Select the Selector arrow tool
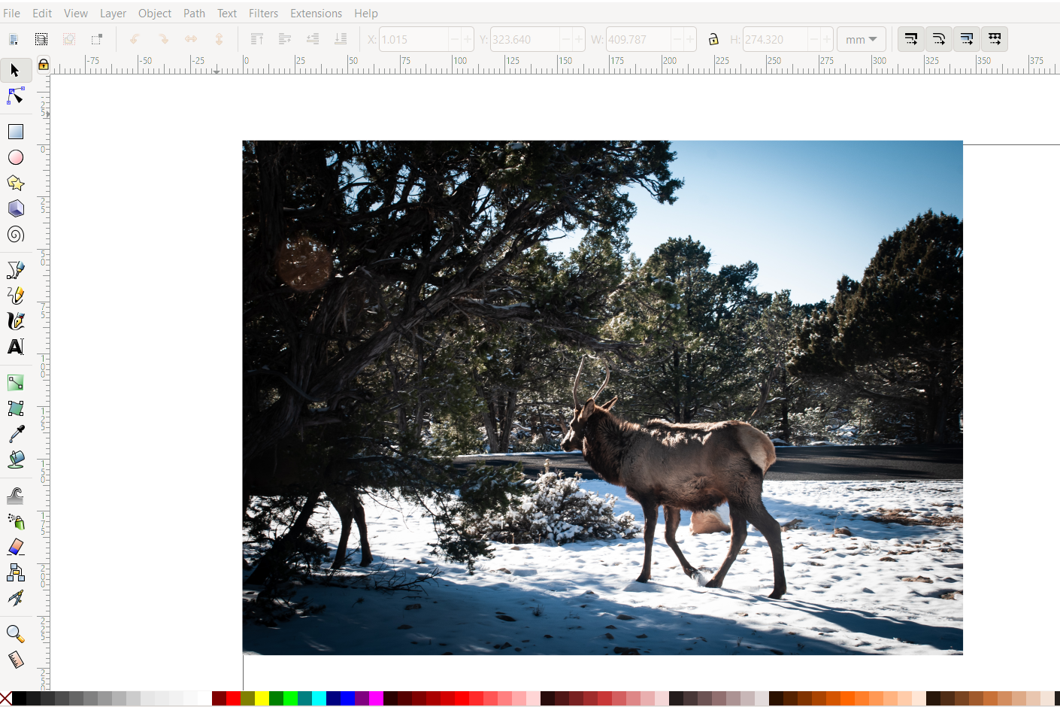 click(15, 70)
